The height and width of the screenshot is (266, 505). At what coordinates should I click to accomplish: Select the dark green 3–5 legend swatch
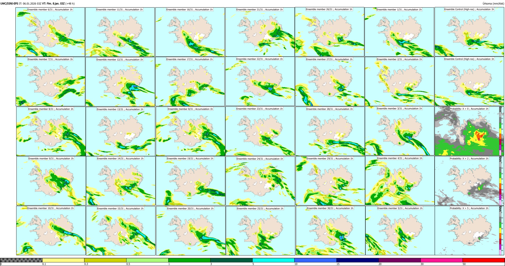click(x=232, y=260)
